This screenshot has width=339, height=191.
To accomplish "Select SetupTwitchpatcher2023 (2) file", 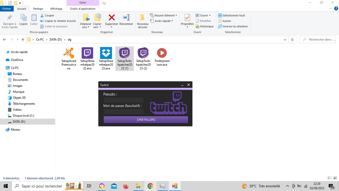I will click(143, 58).
